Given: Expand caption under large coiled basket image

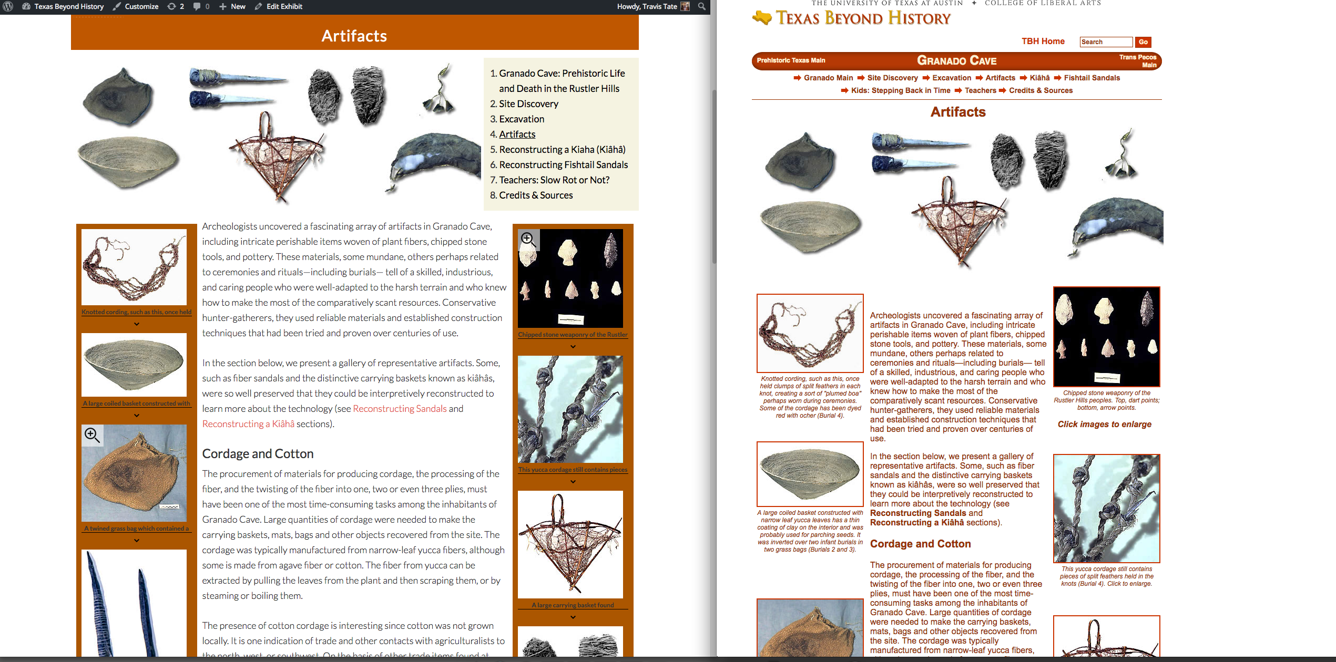Looking at the screenshot, I should pos(137,416).
